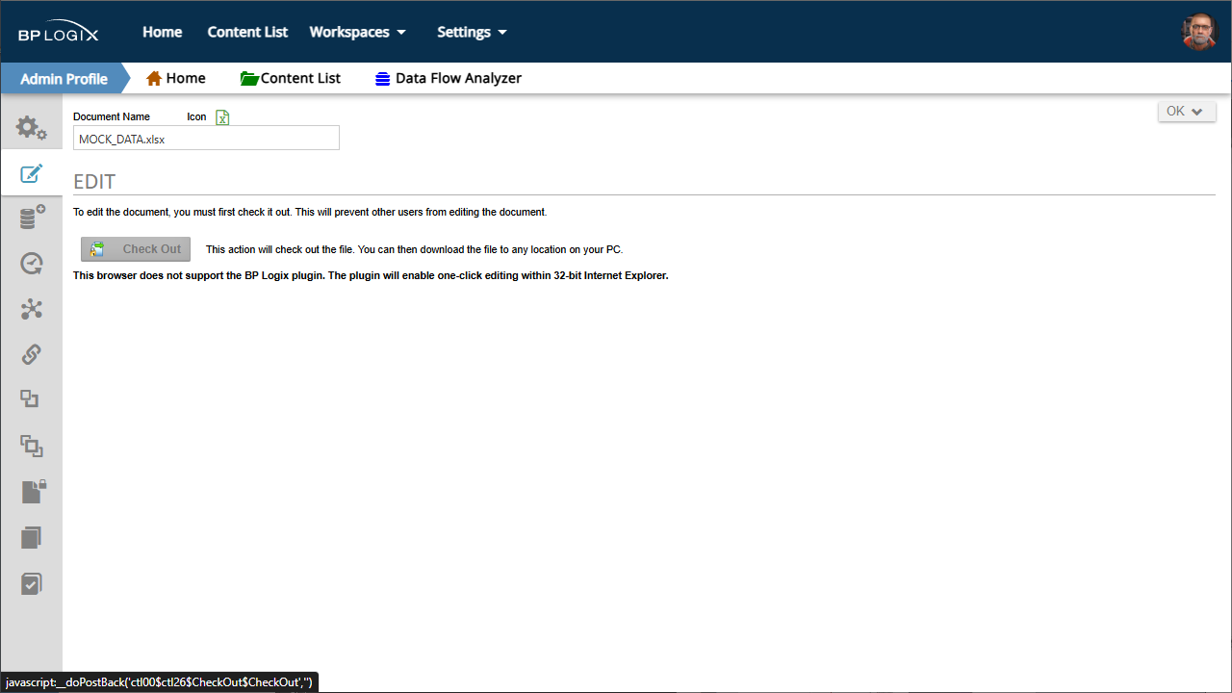
Task: Select the Admin Profile tab
Action: pos(64,78)
